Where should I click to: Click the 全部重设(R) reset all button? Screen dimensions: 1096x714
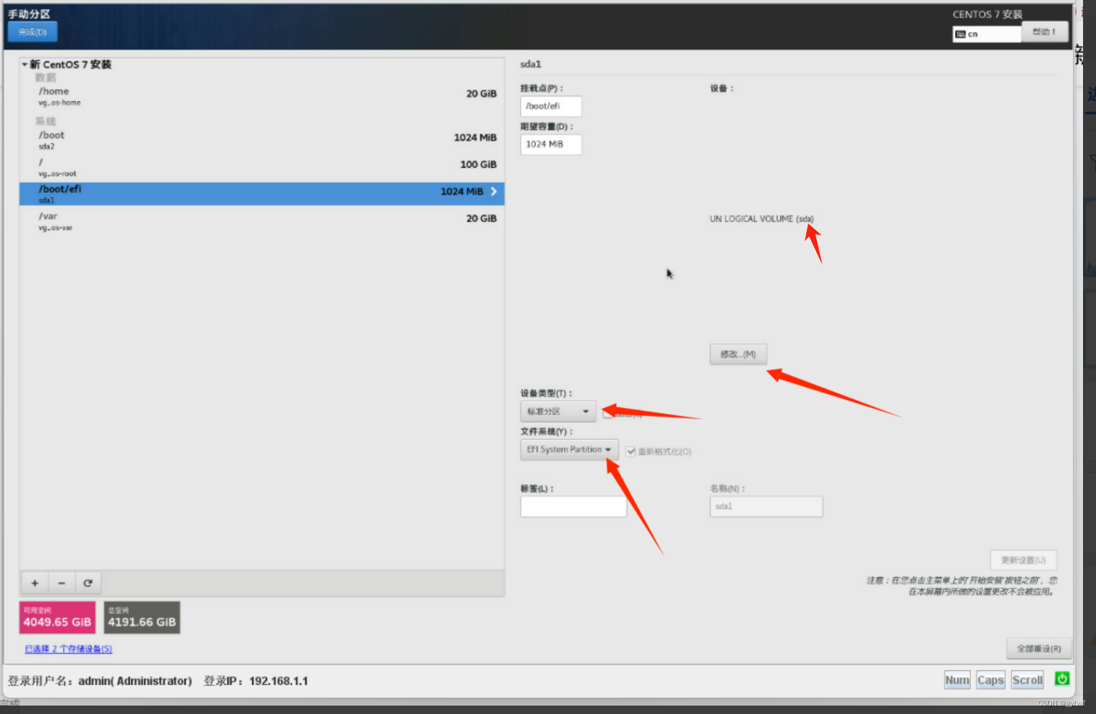coord(1039,648)
